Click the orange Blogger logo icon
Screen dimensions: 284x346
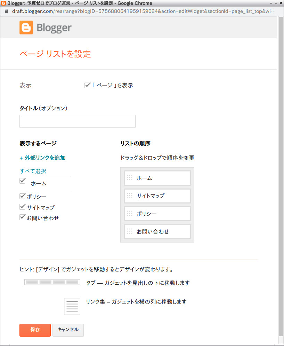pyautogui.click(x=26, y=28)
